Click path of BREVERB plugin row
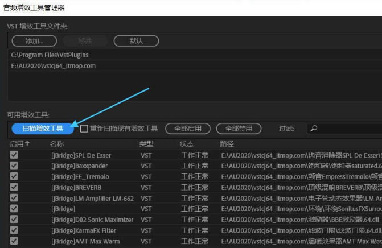382x248 pixels. coord(301,188)
